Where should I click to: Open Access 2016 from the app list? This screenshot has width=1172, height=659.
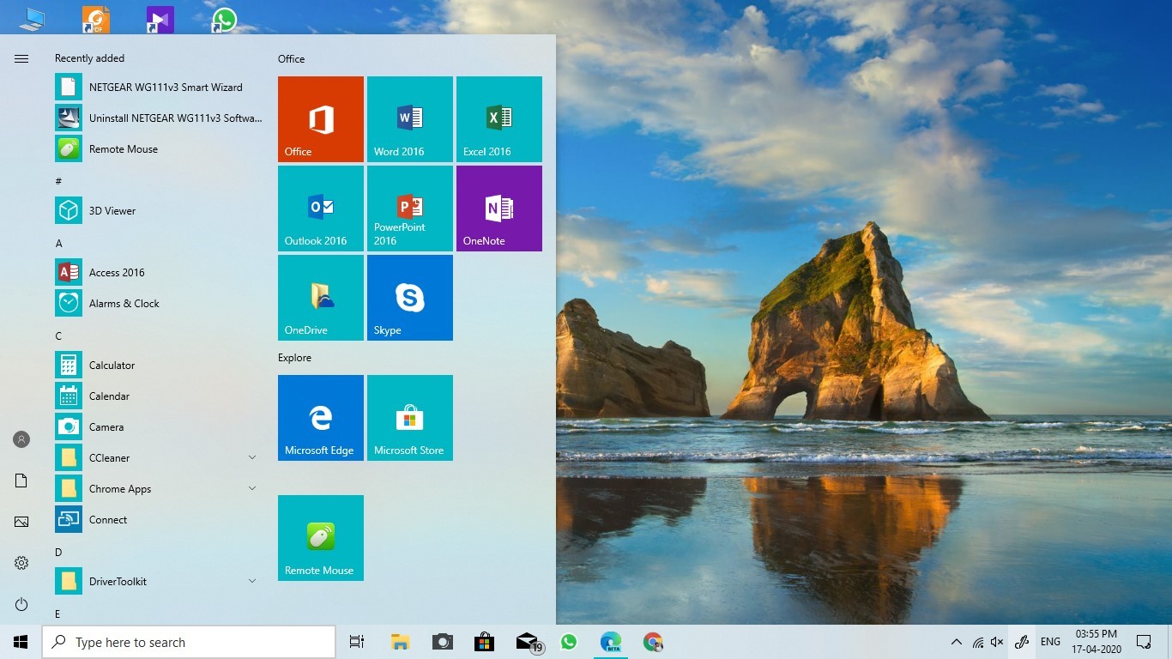pyautogui.click(x=159, y=273)
